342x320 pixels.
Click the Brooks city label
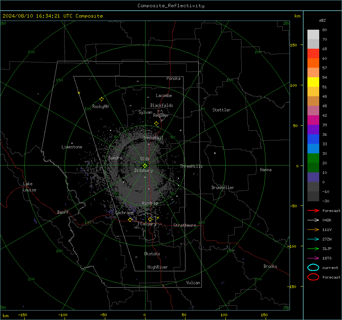click(x=270, y=266)
